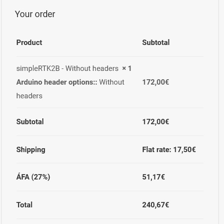224x224 pixels.
Task: Click the Arduino header options label
Action: 57,82
